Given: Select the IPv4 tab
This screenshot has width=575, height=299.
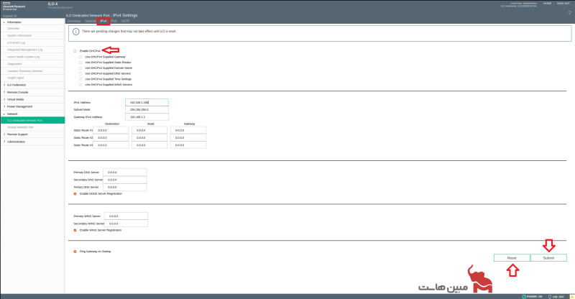Looking at the screenshot, I should tap(103, 22).
